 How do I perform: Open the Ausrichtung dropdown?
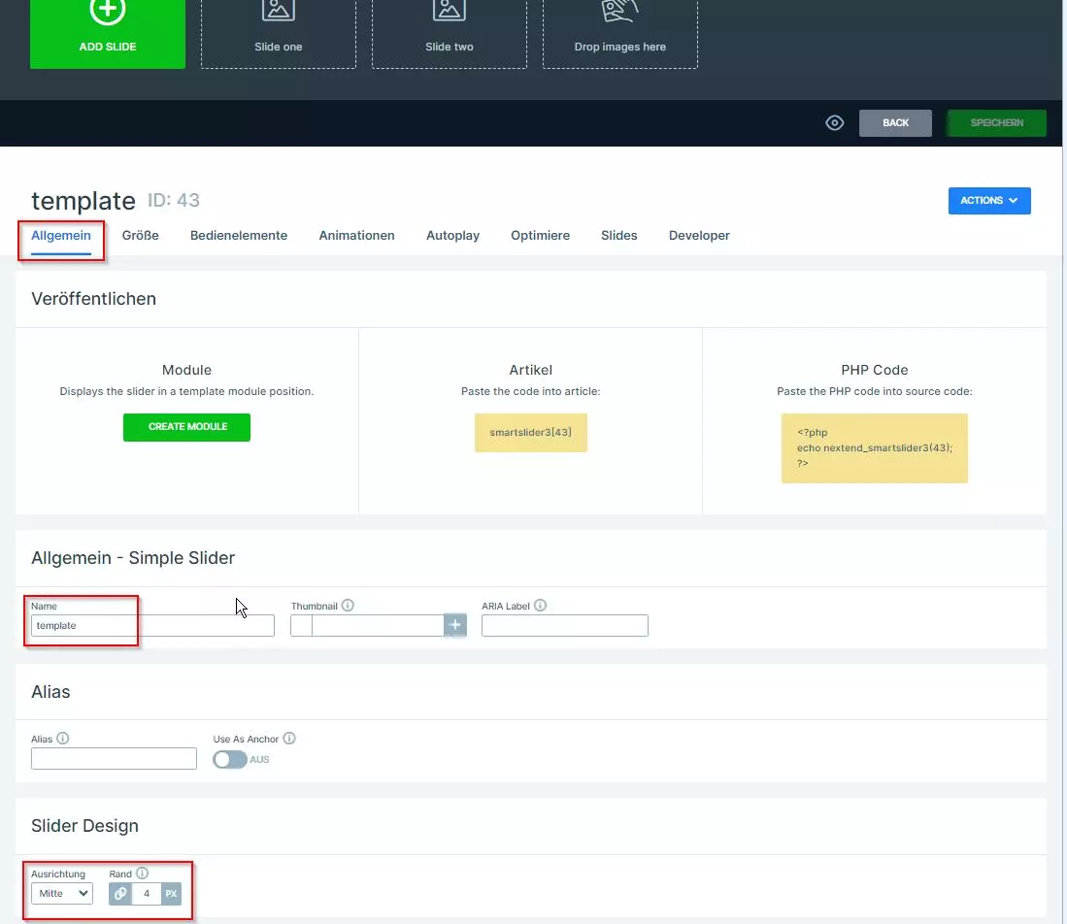(x=62, y=893)
